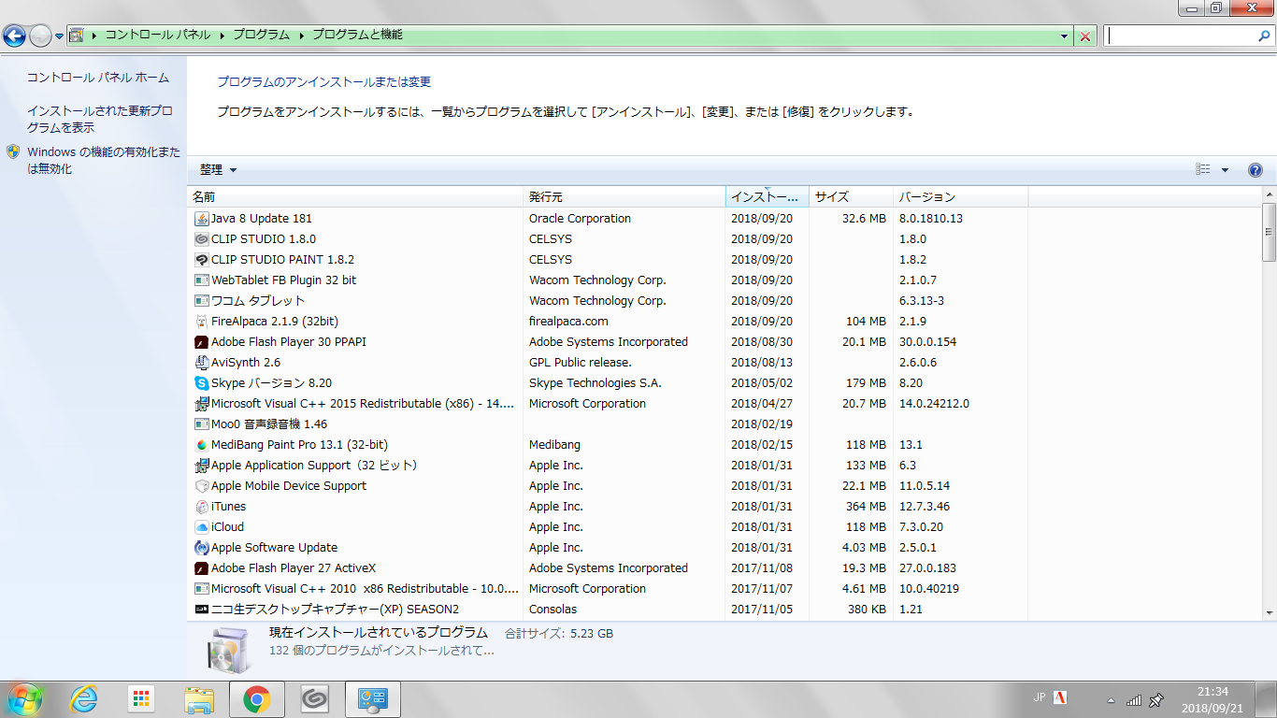Image resolution: width=1277 pixels, height=718 pixels.
Task: Click the ニコ生デスクトップキャプチャー icon
Action: pyautogui.click(x=201, y=610)
